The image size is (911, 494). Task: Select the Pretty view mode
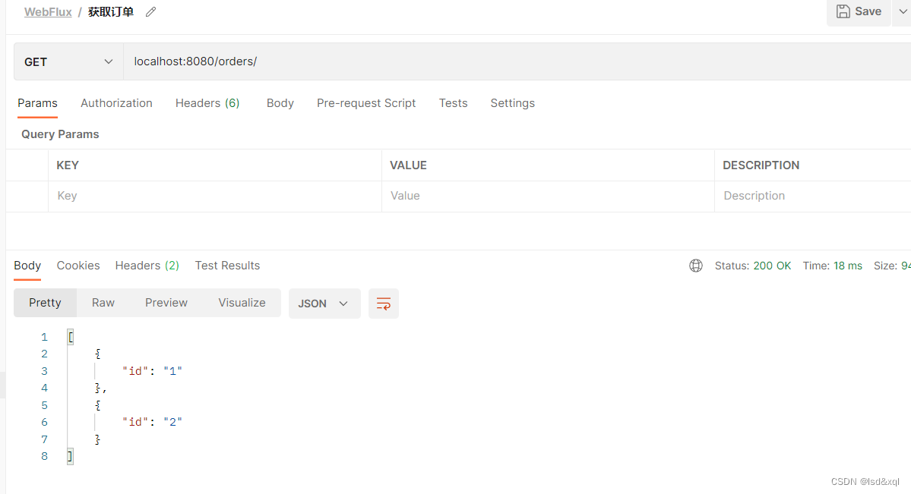coord(45,303)
